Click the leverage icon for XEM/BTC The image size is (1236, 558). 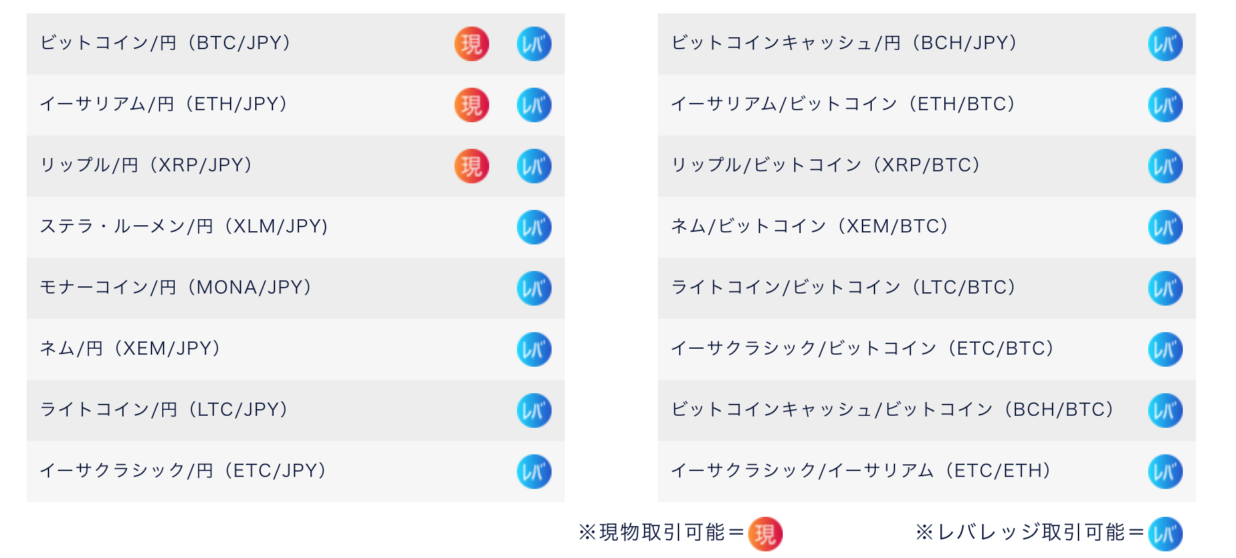point(1166,227)
